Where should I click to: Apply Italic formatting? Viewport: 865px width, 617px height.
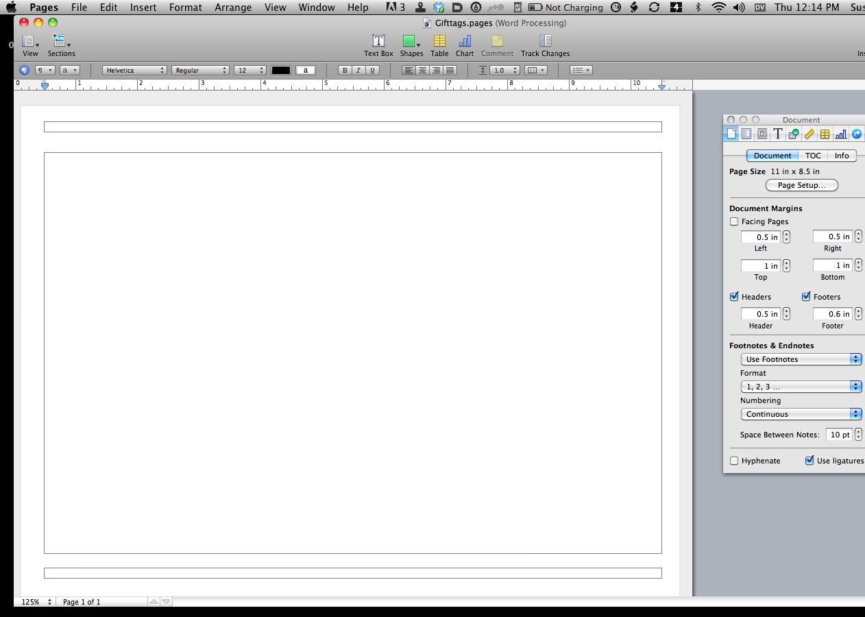pos(358,70)
